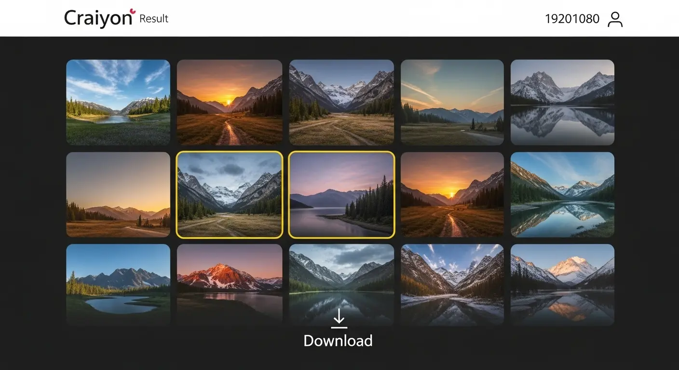Select the gray snowy mountain mirror lake thumbnail
This screenshot has width=679, height=370.
[562, 102]
